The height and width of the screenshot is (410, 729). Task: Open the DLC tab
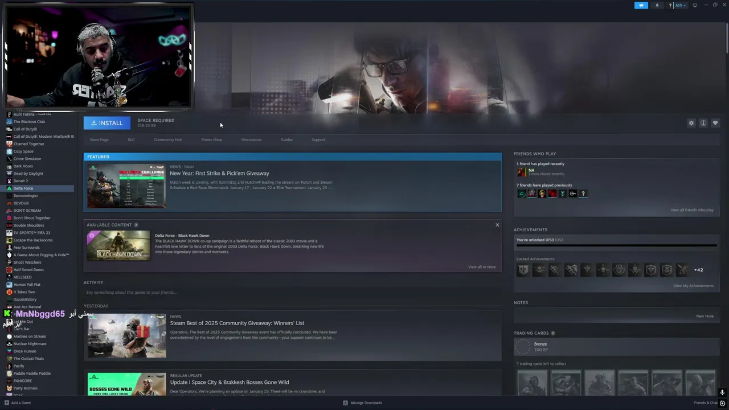(x=131, y=140)
